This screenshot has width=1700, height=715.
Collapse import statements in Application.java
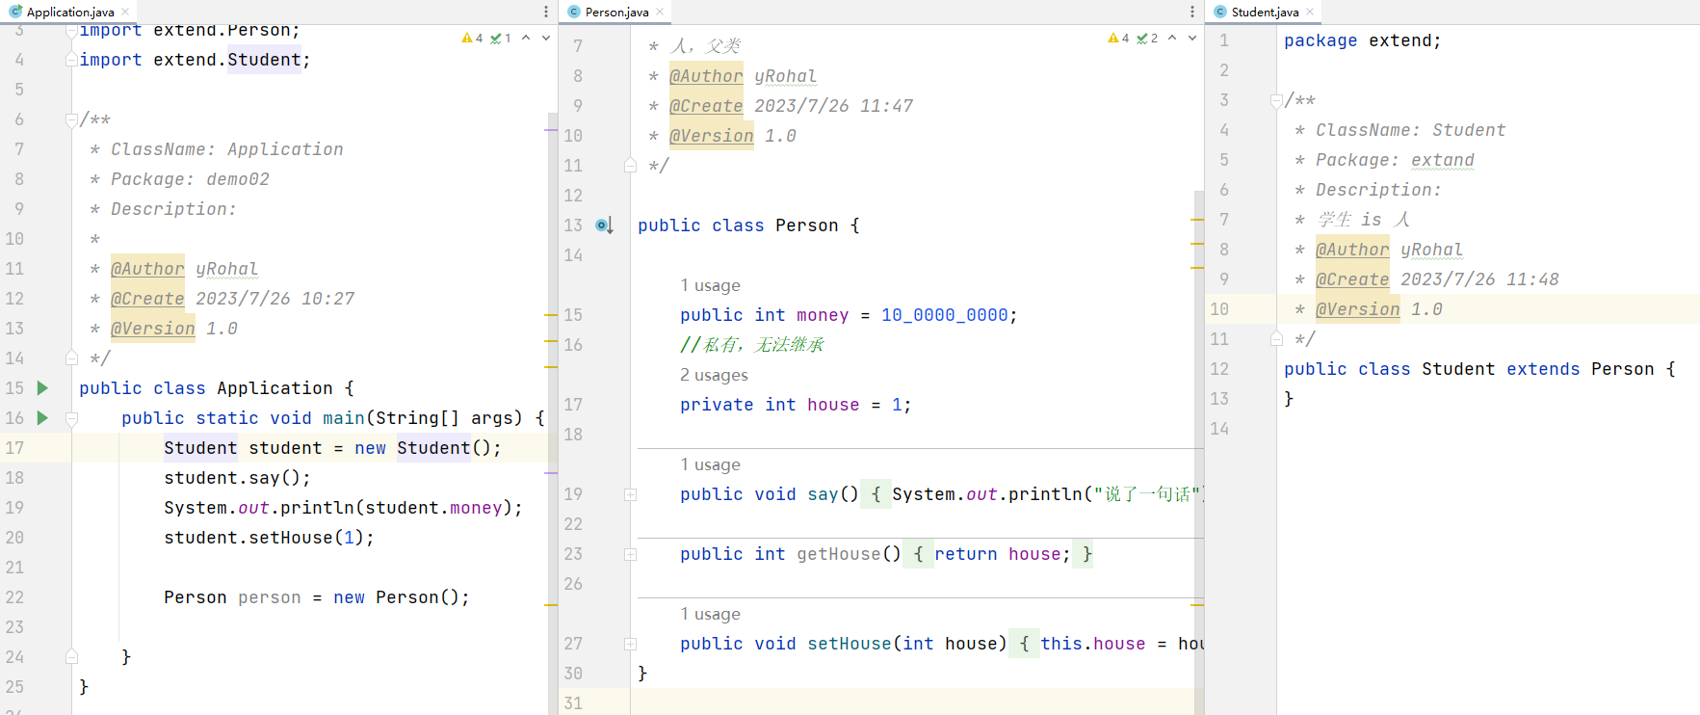(x=71, y=30)
